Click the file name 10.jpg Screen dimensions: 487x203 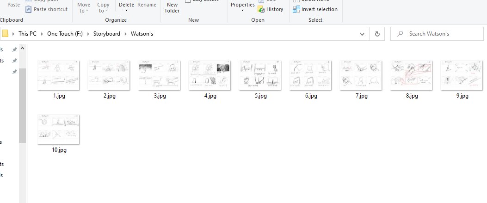point(59,150)
